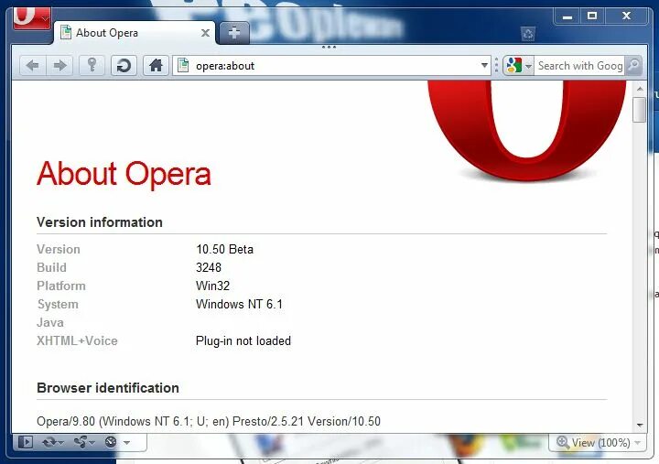This screenshot has height=464, width=659.
Task: Click the About Opera red heading
Action: (124, 174)
